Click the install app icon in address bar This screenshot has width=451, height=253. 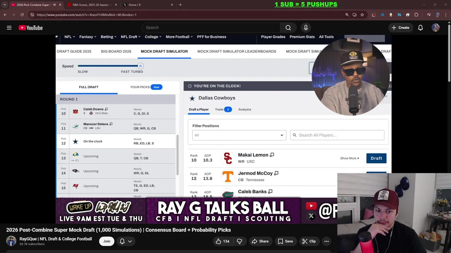[354, 15]
